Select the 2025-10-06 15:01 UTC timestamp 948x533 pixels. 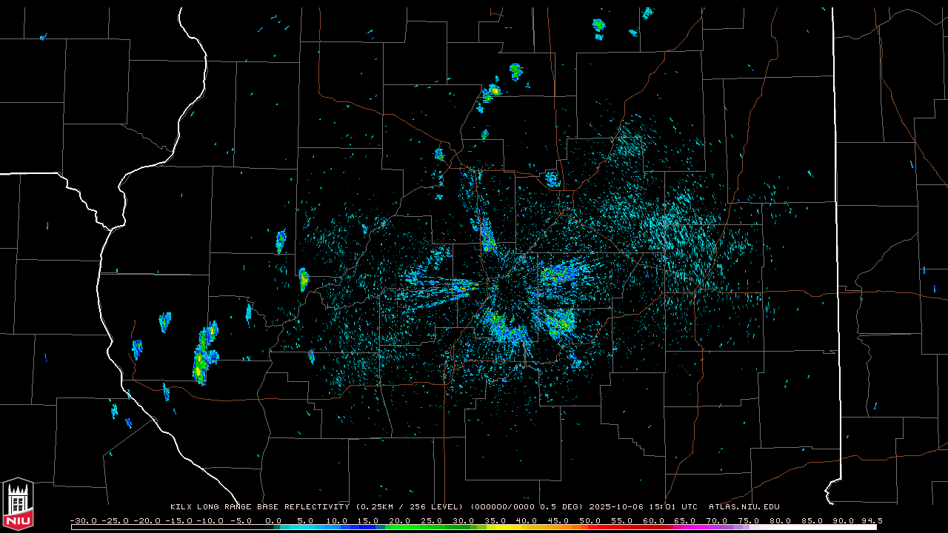pos(643,507)
